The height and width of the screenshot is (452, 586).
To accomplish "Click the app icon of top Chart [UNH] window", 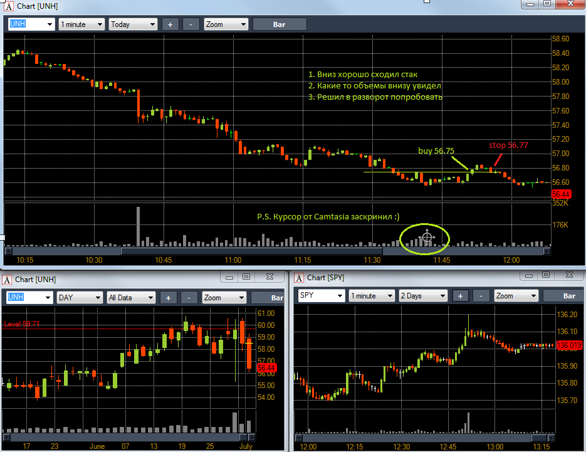I will coord(9,6).
